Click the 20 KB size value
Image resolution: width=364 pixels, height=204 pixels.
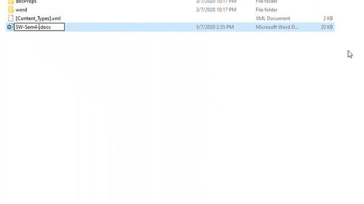[326, 27]
